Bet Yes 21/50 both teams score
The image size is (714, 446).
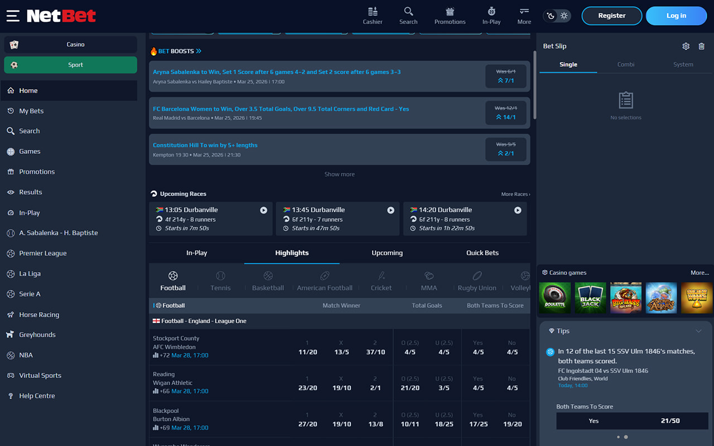point(633,421)
